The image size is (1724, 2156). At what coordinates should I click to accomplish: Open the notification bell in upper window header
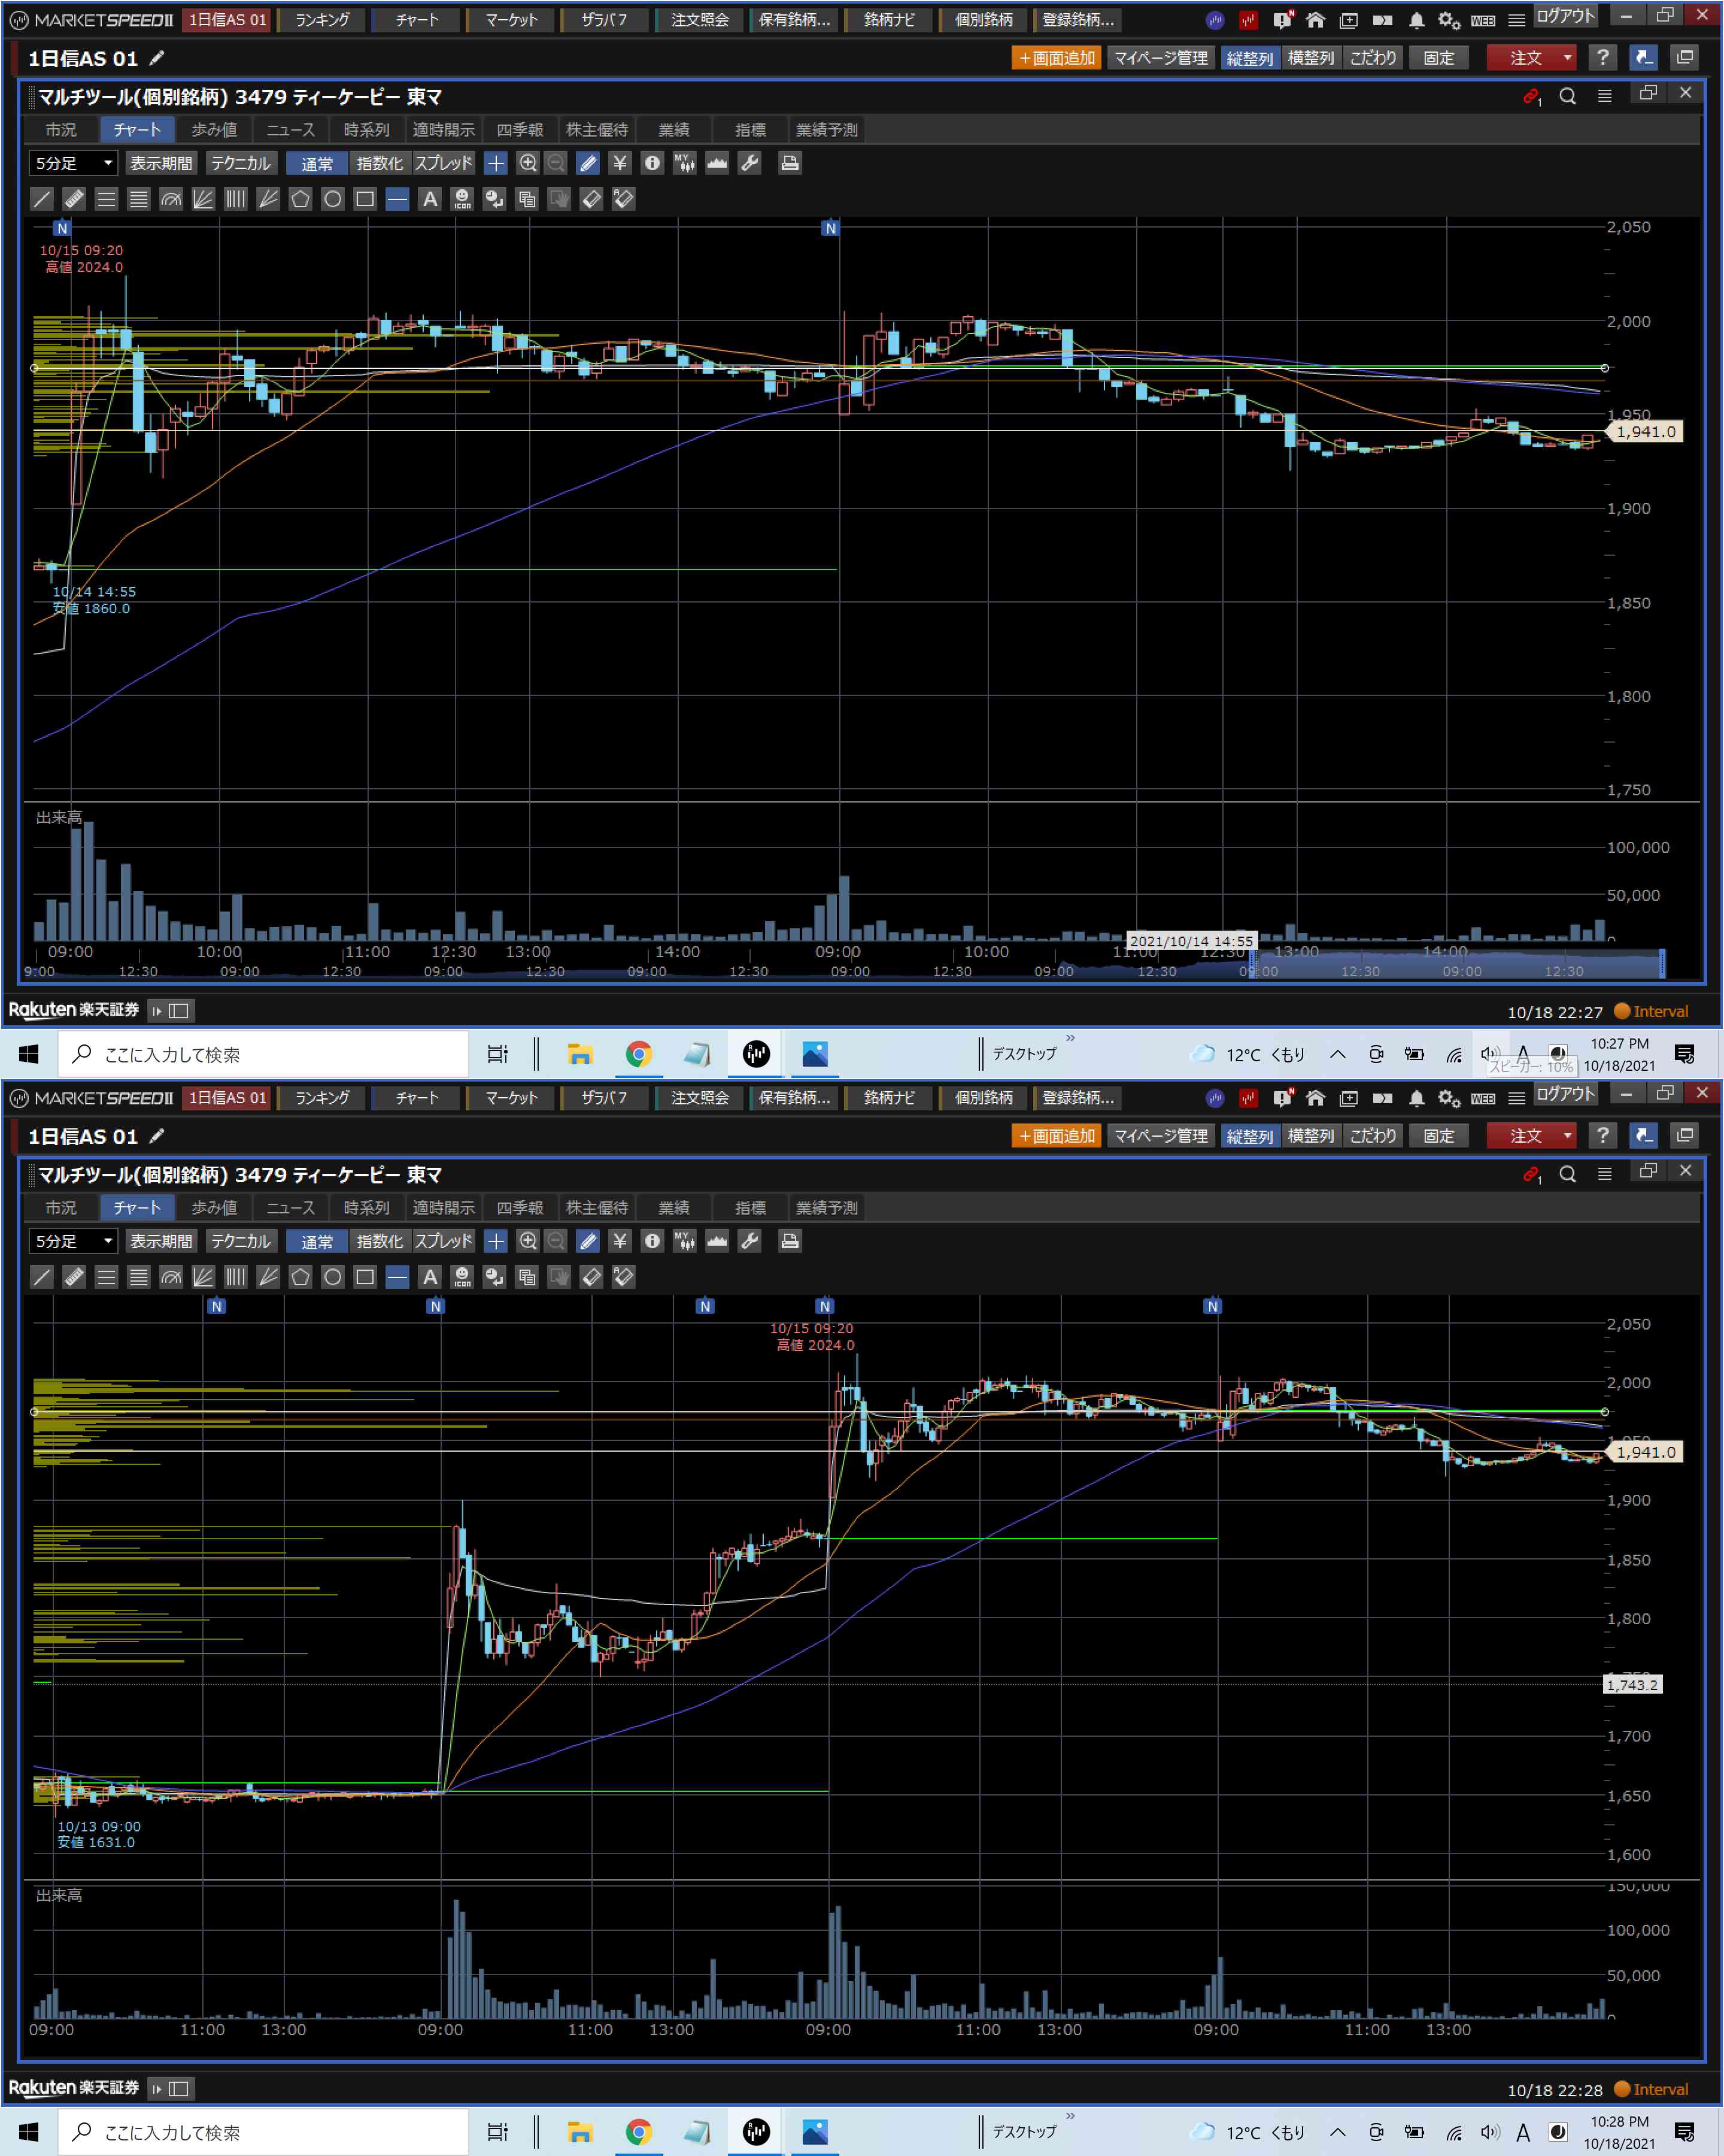pos(1416,20)
